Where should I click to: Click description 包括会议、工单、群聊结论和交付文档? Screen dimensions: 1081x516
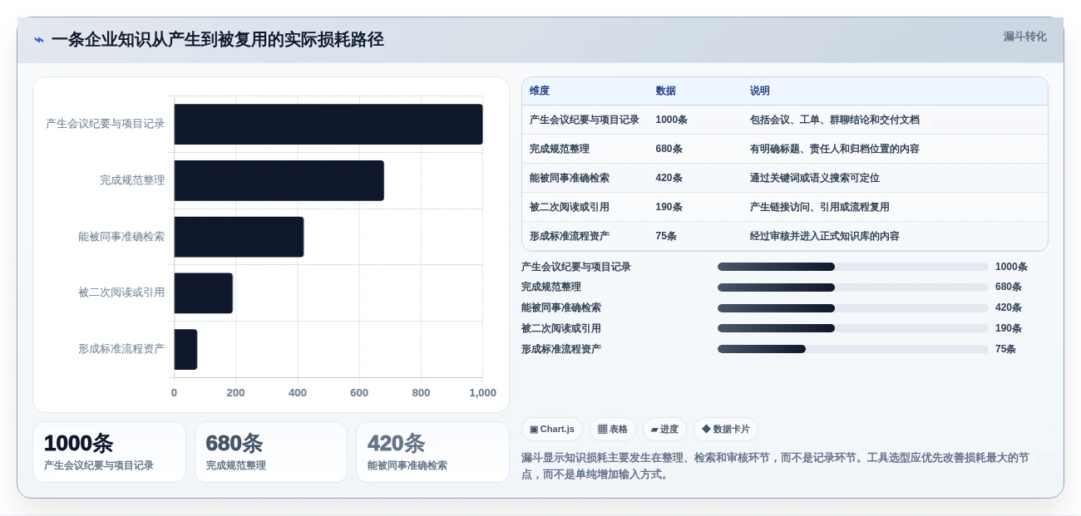click(x=835, y=120)
